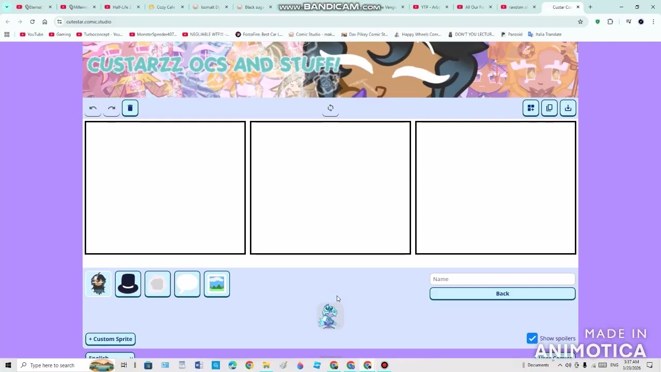The height and width of the screenshot is (372, 661).
Task: Open the taskbar clock showing 3:37 AM
Action: (x=632, y=365)
